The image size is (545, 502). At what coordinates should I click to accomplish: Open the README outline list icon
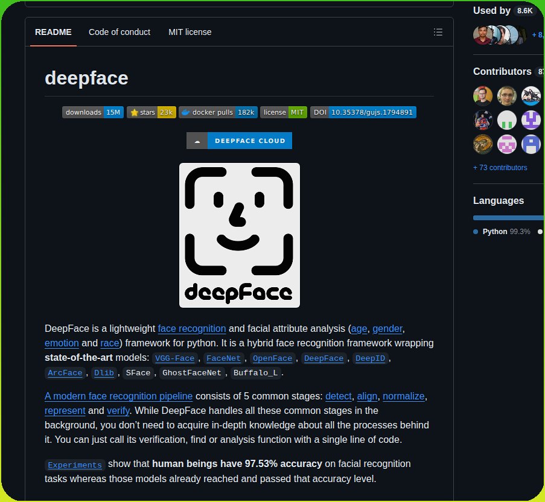point(438,33)
